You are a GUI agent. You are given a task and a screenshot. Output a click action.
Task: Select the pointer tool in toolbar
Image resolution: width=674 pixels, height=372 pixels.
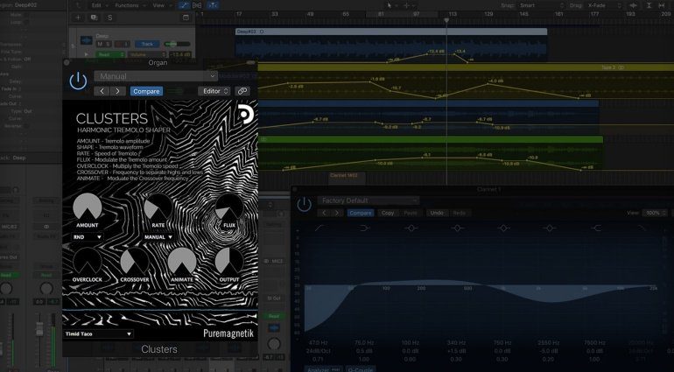390,5
